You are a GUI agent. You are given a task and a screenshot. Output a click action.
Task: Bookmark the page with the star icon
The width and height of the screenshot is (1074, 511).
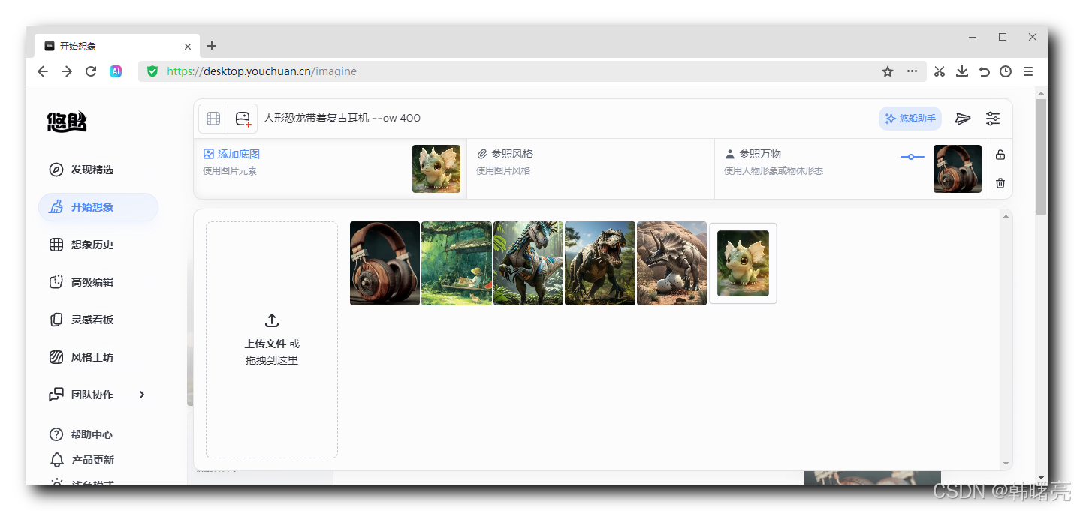pyautogui.click(x=888, y=71)
